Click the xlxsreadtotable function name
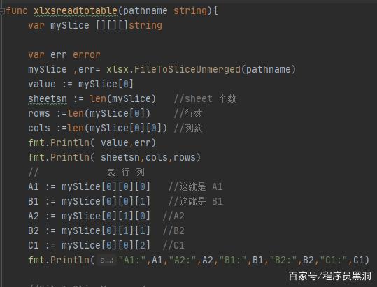The width and height of the screenshot is (377, 287). click(76, 10)
